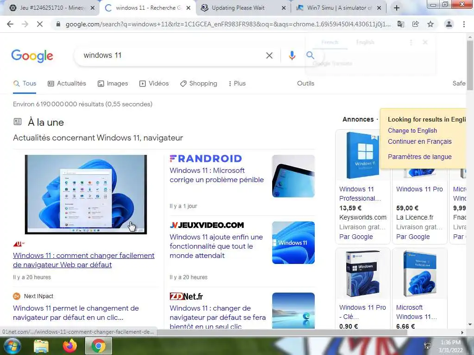This screenshot has width=474, height=355.
Task: Open Paramètres de langue
Action: click(419, 157)
